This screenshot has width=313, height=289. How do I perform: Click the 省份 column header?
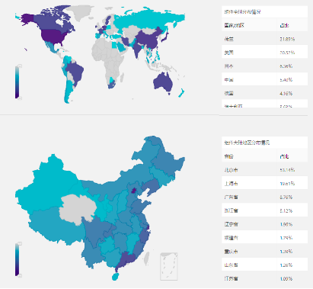coord(228,156)
